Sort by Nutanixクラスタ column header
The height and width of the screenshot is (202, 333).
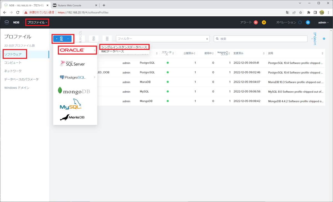(x=224, y=53)
